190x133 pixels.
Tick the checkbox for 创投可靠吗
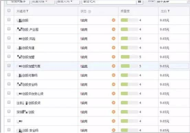click(9, 75)
